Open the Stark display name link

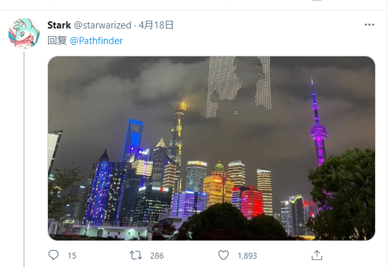point(59,25)
